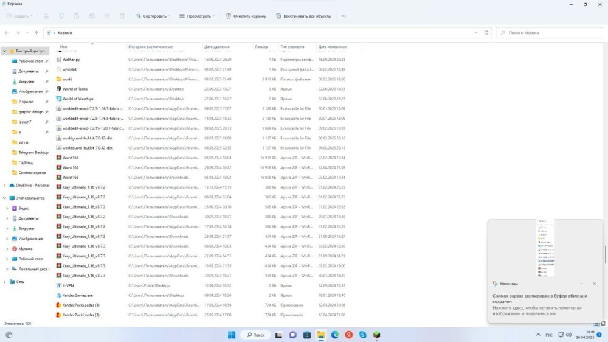Open Microsoft Store from the taskbar
This screenshot has width=608, height=342.
point(306,335)
